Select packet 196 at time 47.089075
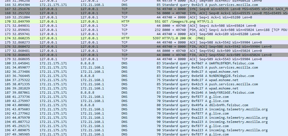This screenshot has width=288, height=136. [x=144, y=130]
